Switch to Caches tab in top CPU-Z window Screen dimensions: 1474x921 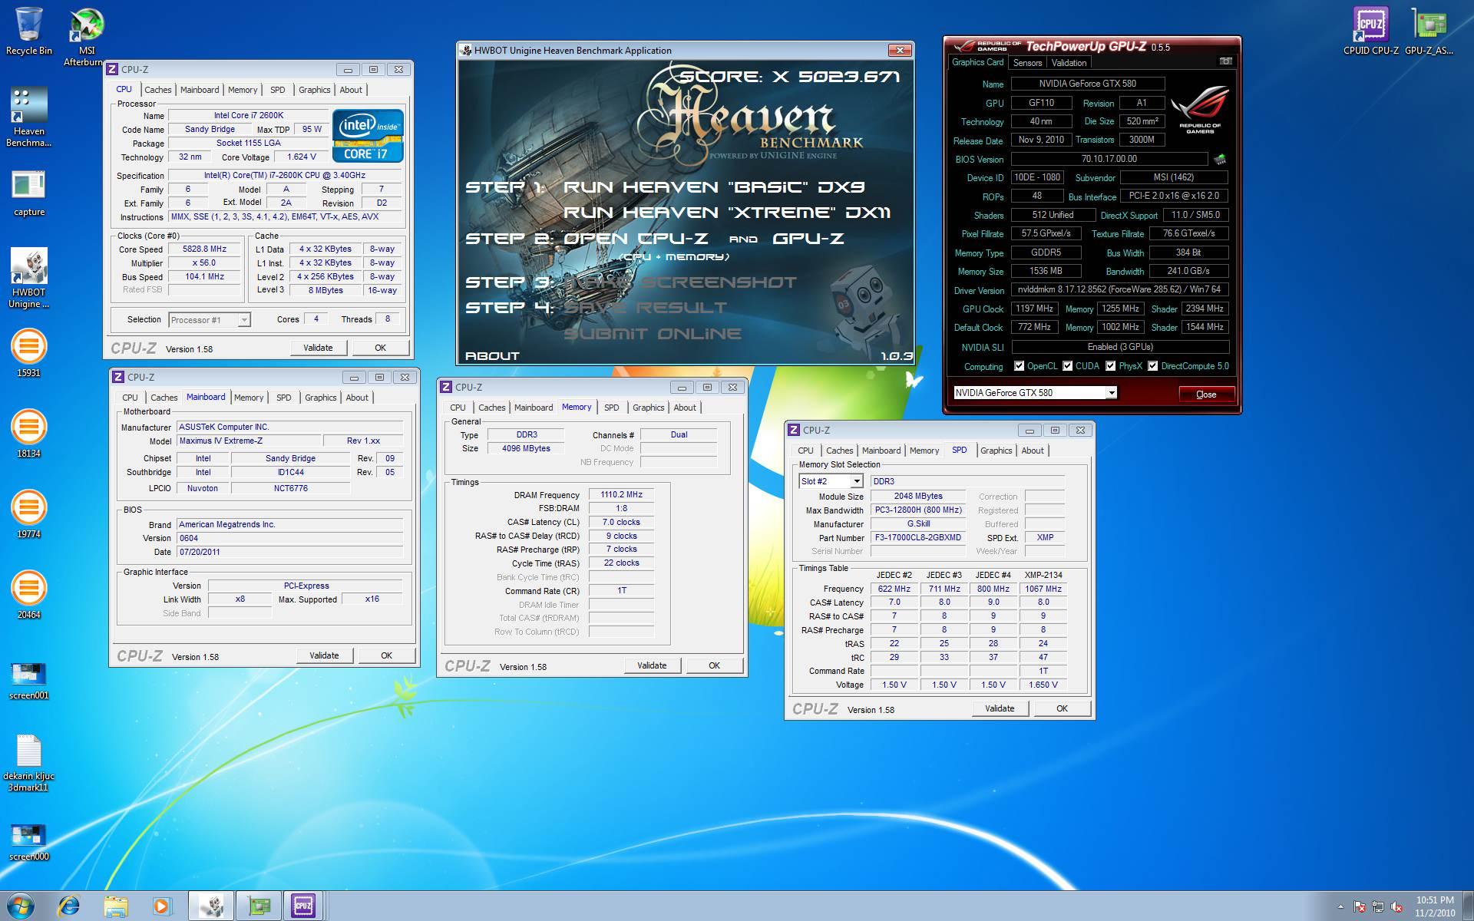(157, 90)
